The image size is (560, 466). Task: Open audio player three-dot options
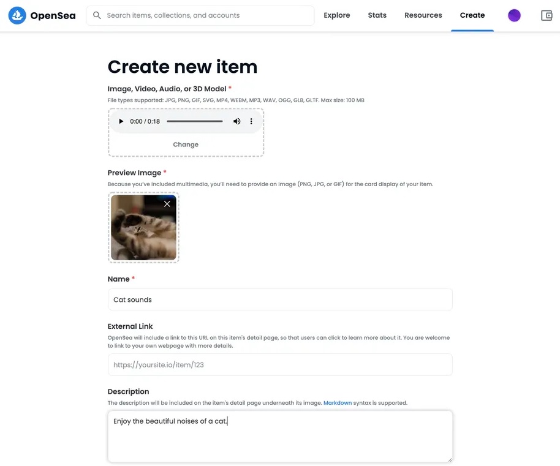251,121
